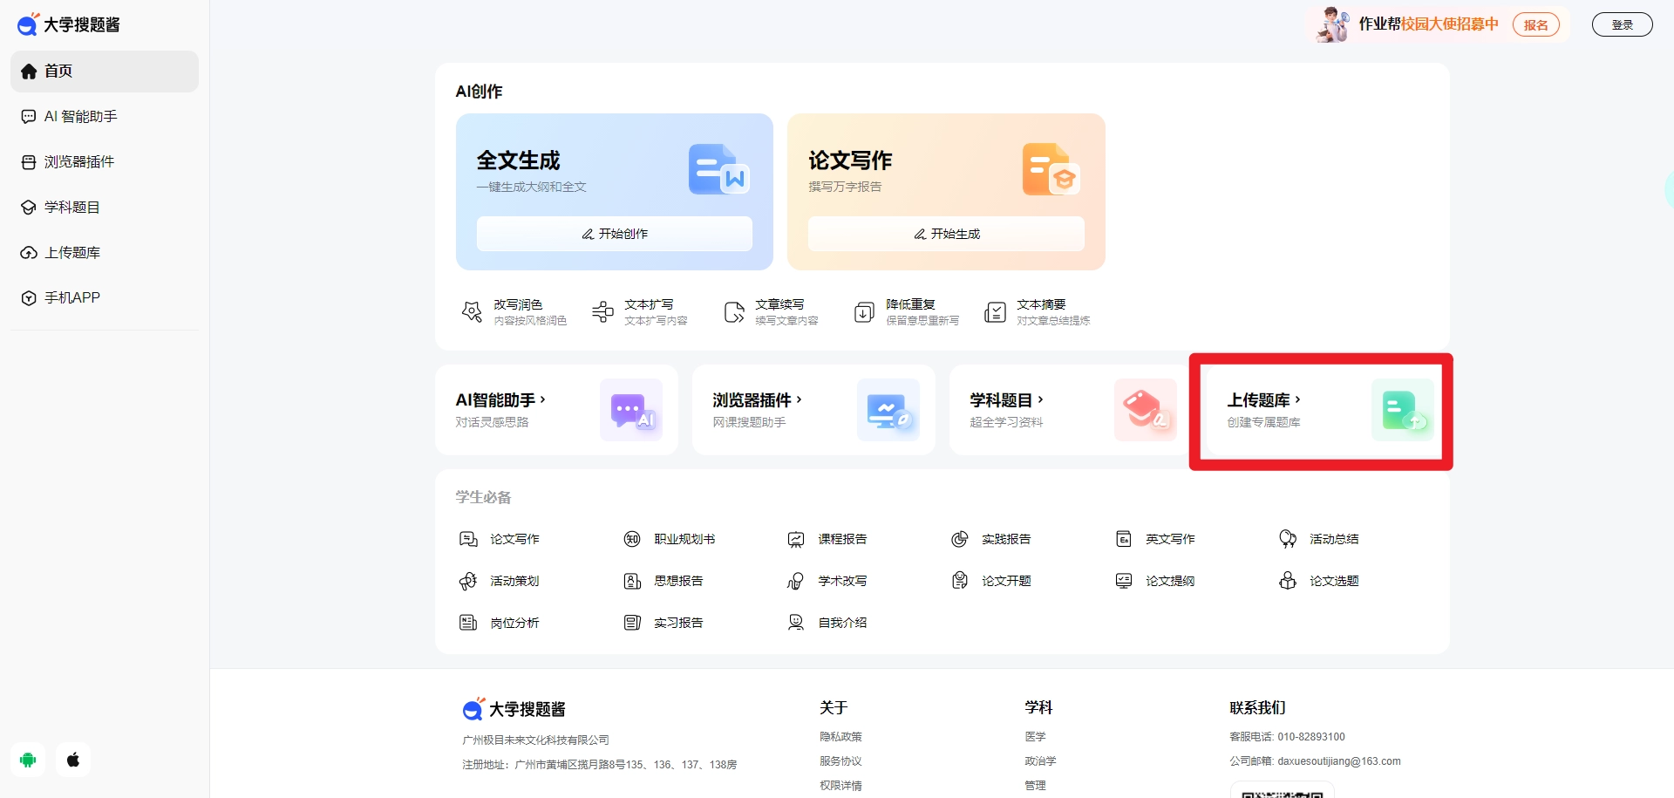This screenshot has height=798, width=1674.
Task: Expand the 浏览器插件 card arrow
Action: pos(798,399)
